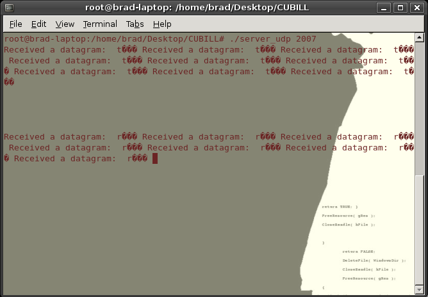
Task: Click the root@brad-laptop prompt text in the terminal
Action: pyautogui.click(x=114, y=39)
